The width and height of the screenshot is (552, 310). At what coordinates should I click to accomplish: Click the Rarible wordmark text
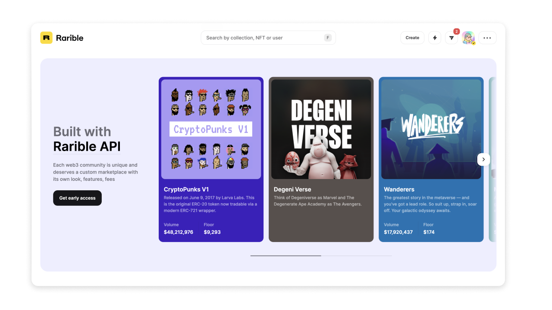point(69,38)
